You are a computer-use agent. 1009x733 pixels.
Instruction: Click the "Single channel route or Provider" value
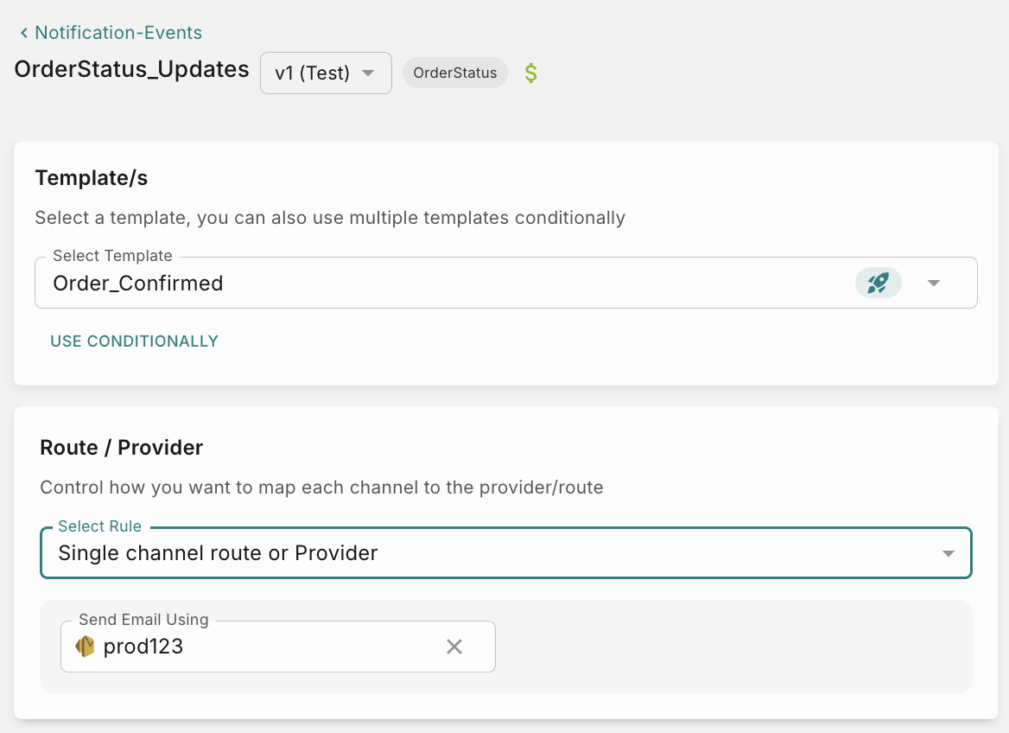(218, 553)
